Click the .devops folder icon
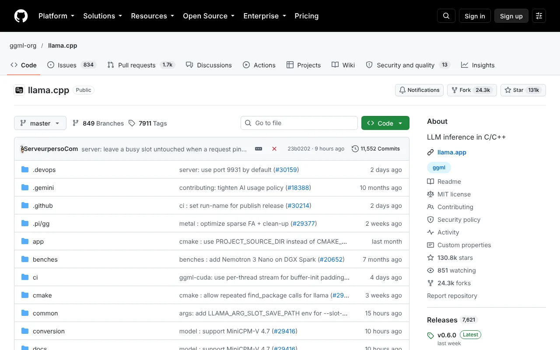This screenshot has width=560, height=350. [25, 170]
